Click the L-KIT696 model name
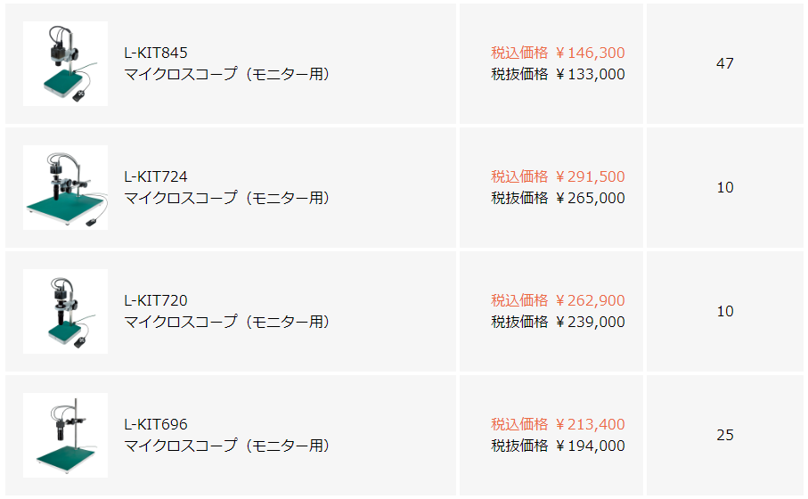 [x=156, y=424]
